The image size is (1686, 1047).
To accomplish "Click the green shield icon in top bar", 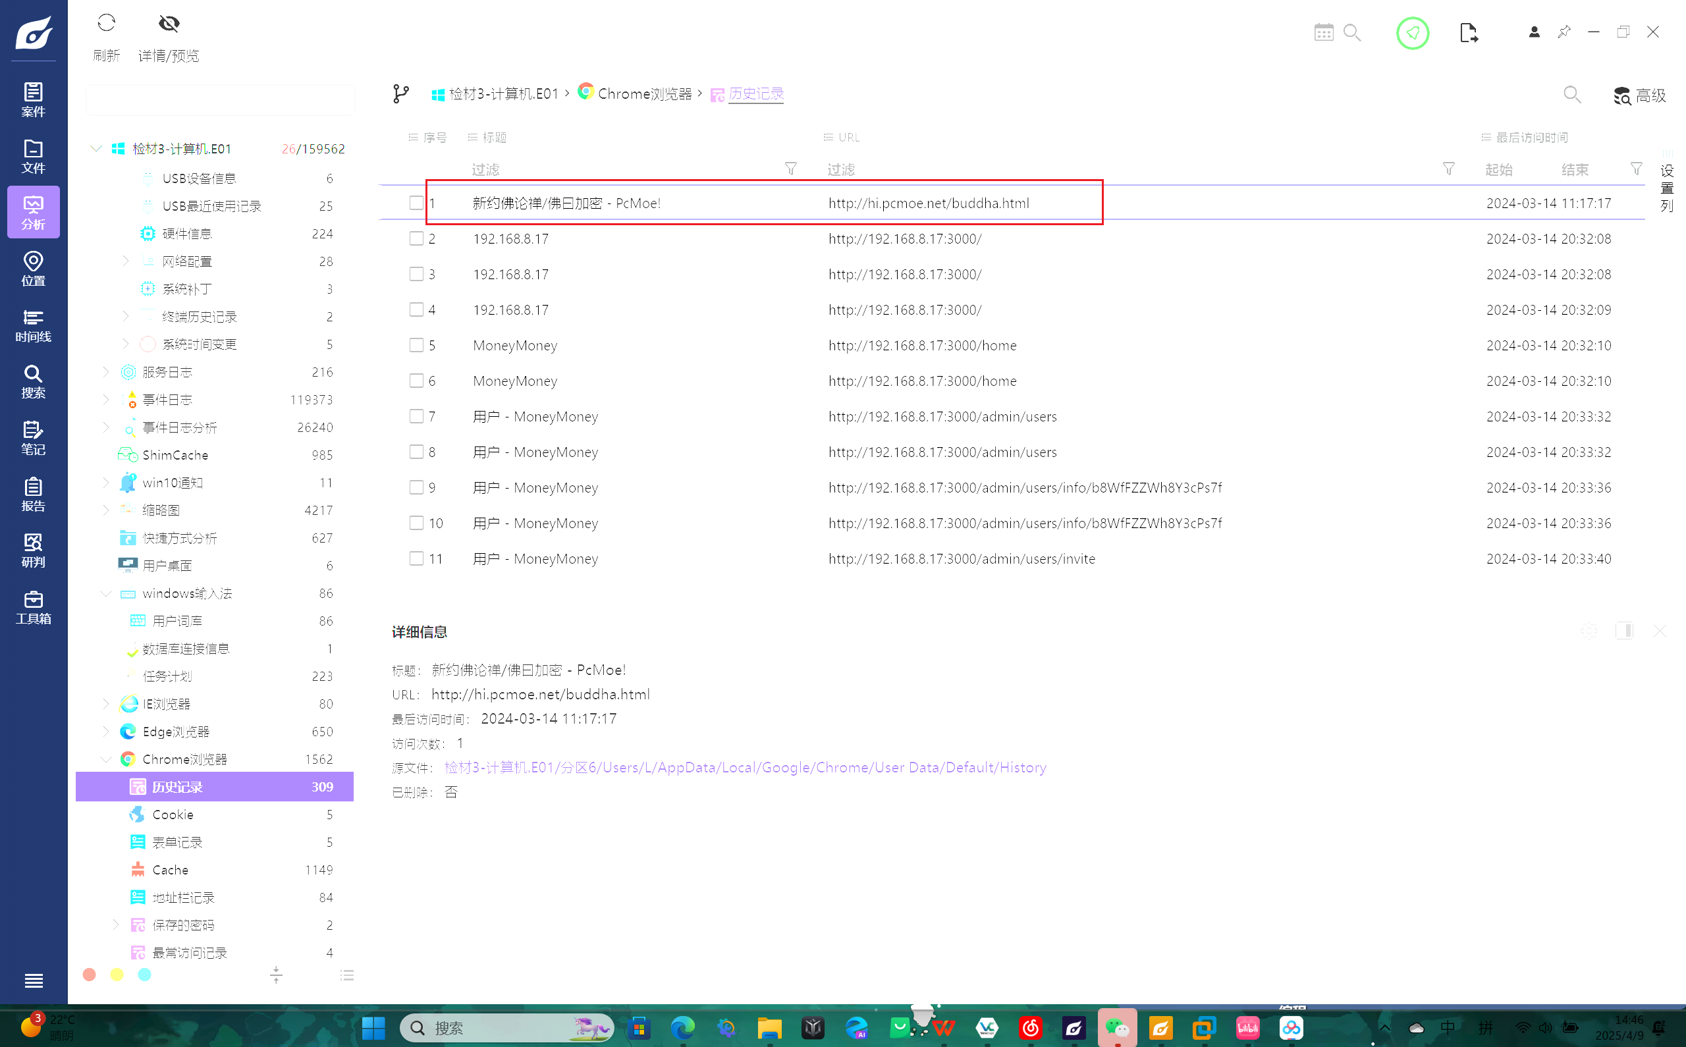I will point(1412,32).
